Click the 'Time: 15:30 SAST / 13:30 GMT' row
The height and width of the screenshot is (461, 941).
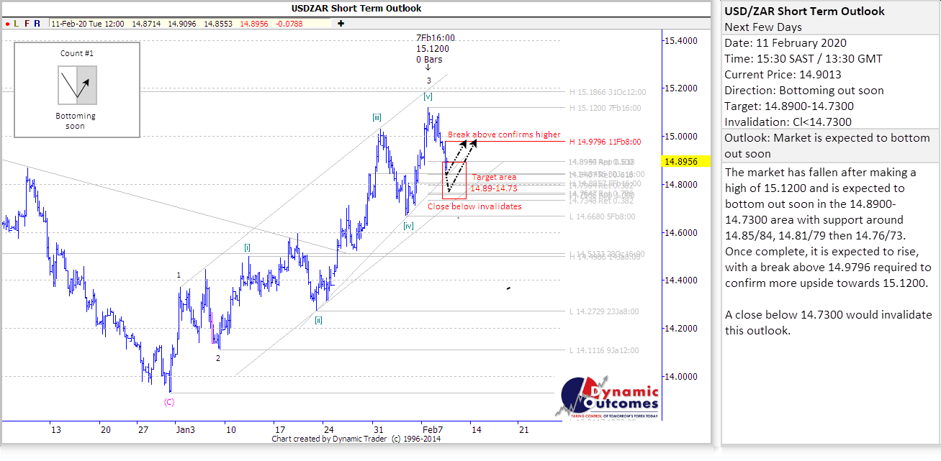point(830,59)
